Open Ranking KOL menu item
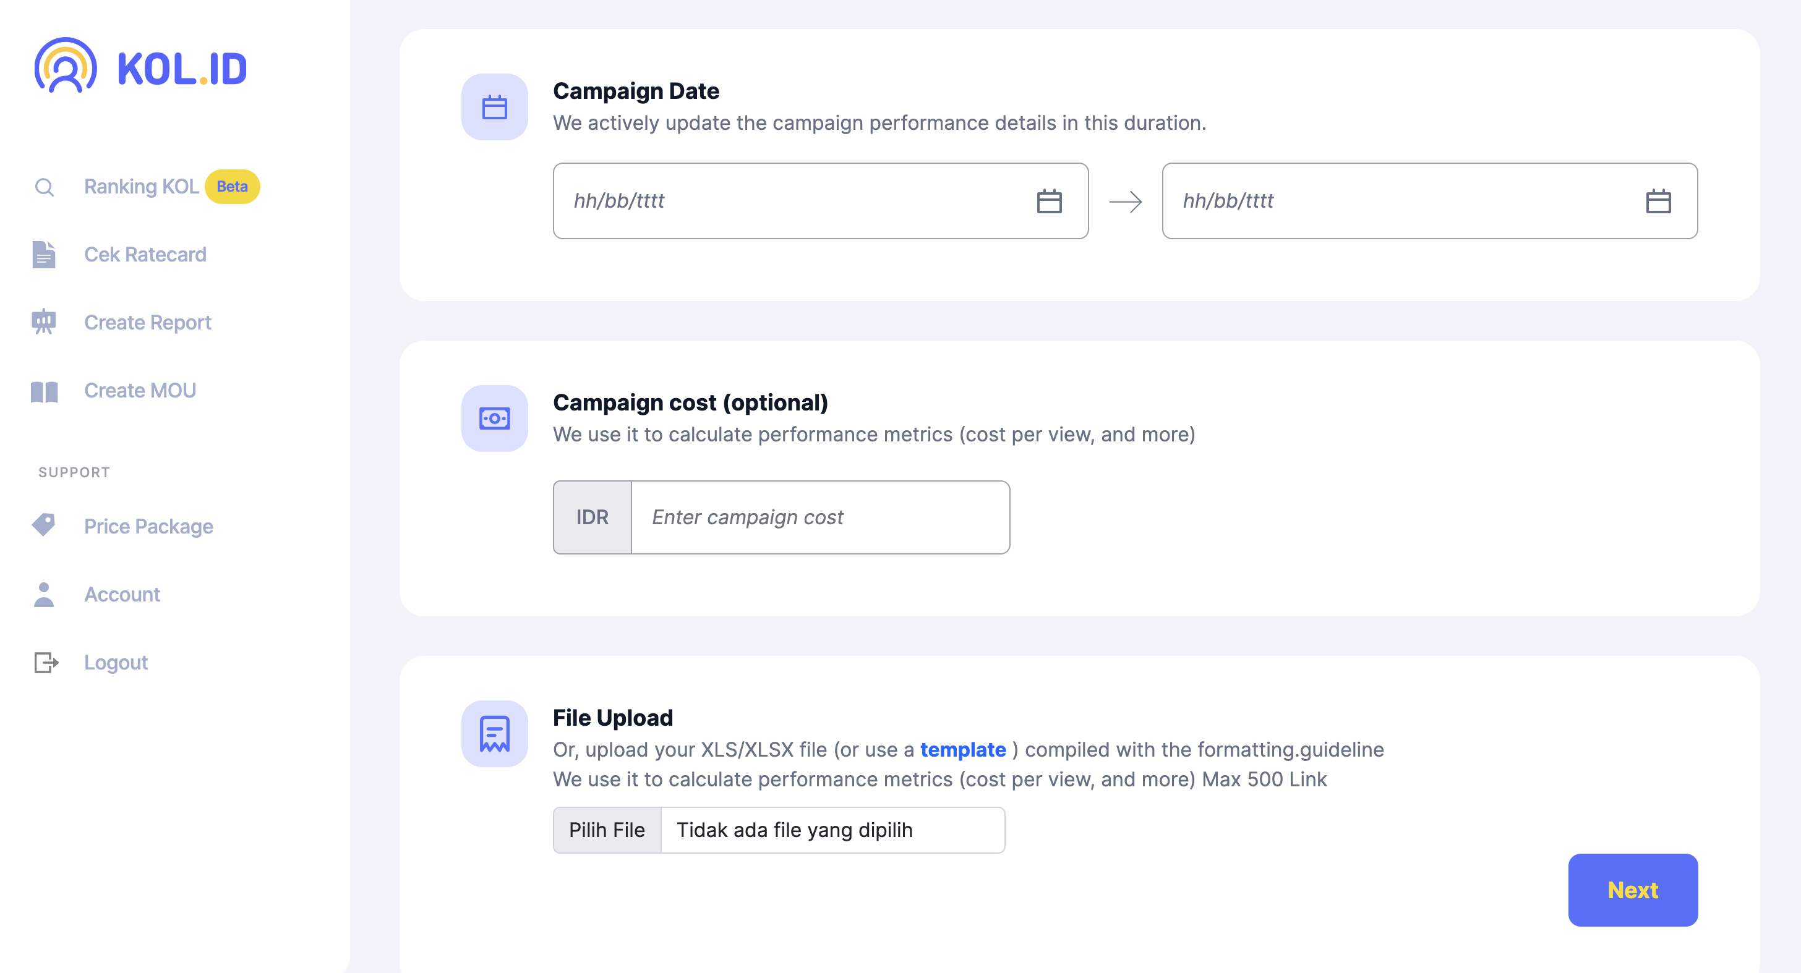 141,187
